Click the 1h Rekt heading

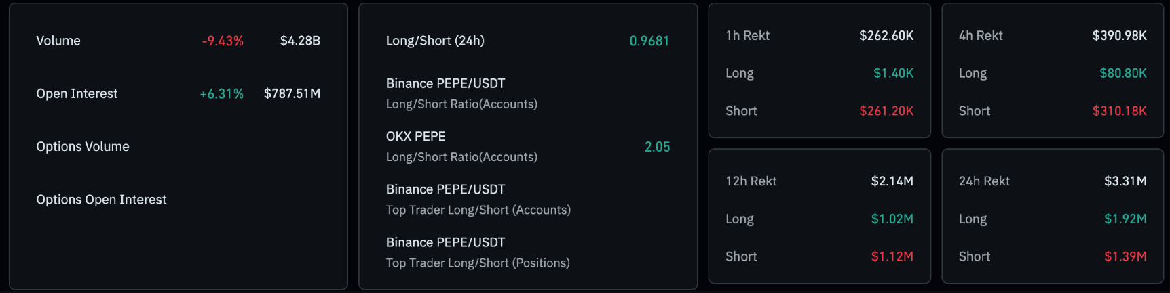pos(747,35)
